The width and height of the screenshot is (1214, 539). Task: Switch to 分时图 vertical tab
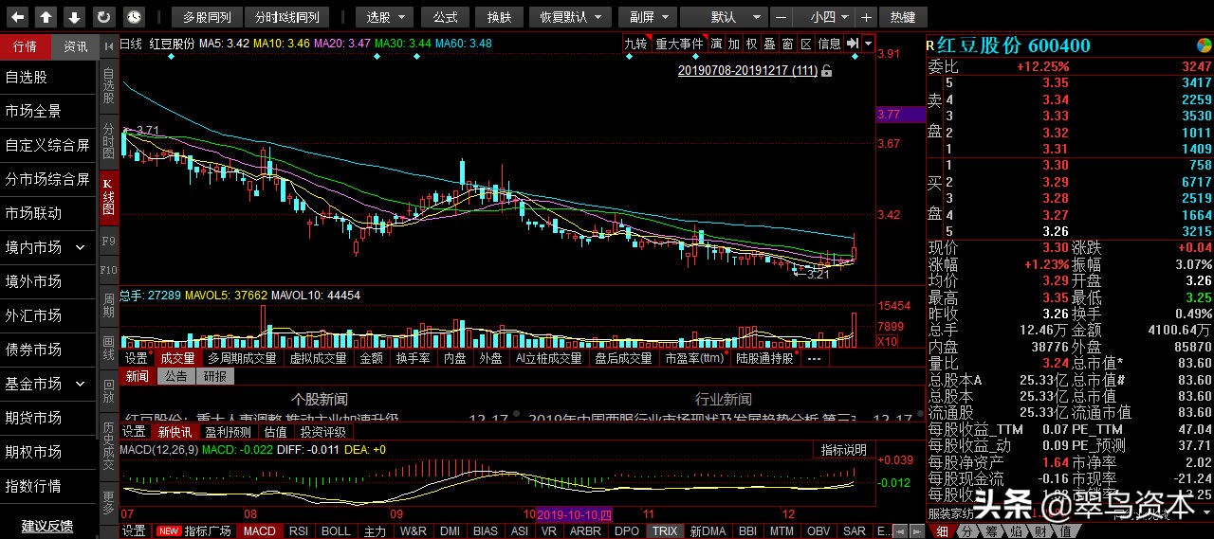(x=108, y=141)
